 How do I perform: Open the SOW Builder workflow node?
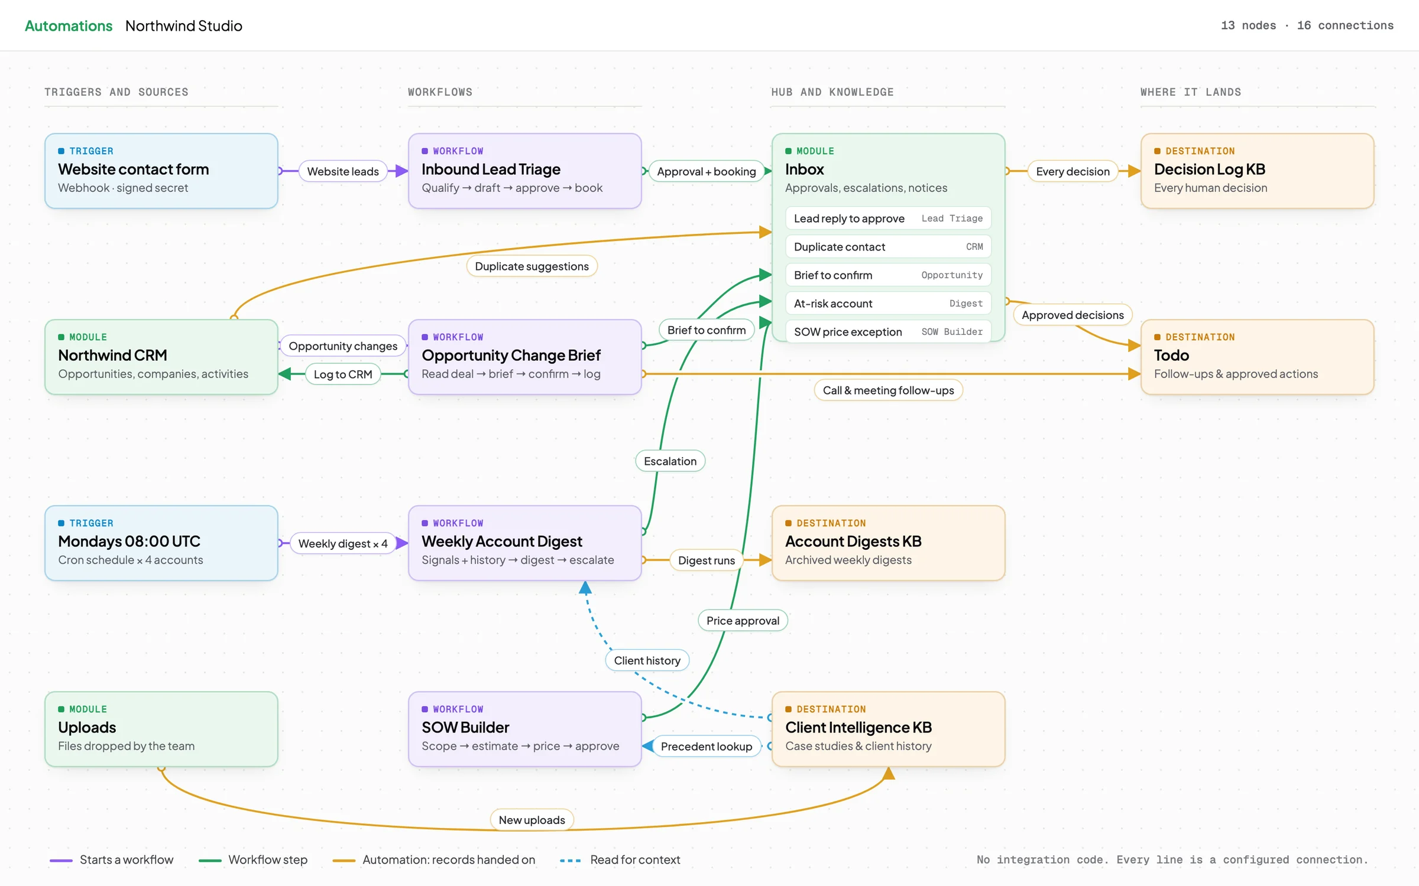pos(525,729)
